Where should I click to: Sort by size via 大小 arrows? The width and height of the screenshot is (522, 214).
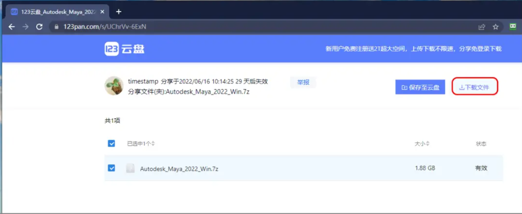[x=427, y=144]
